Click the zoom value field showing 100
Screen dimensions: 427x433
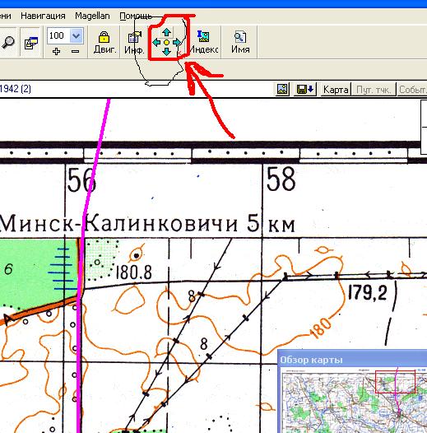[58, 35]
